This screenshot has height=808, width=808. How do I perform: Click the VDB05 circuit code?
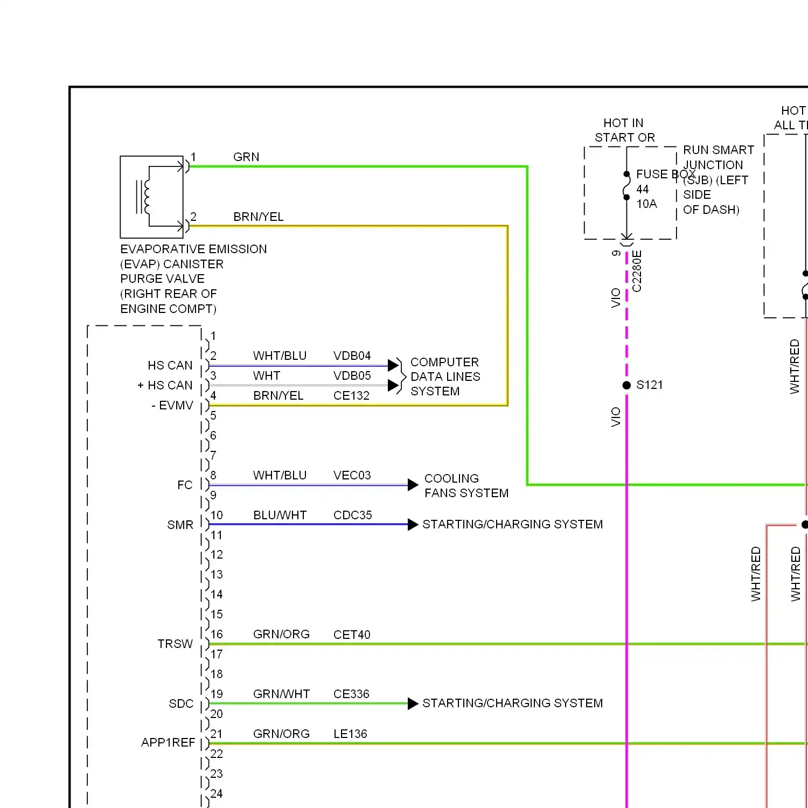coord(352,376)
